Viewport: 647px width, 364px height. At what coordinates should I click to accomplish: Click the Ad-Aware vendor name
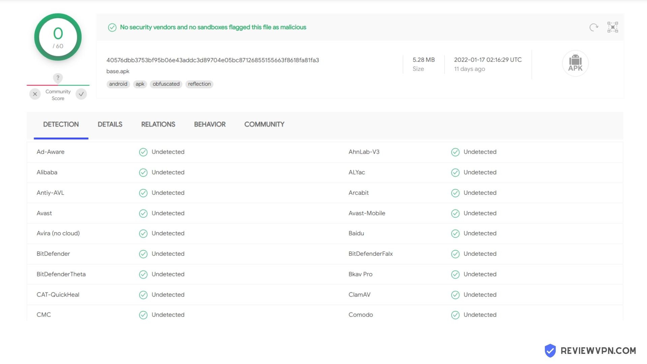(x=51, y=152)
